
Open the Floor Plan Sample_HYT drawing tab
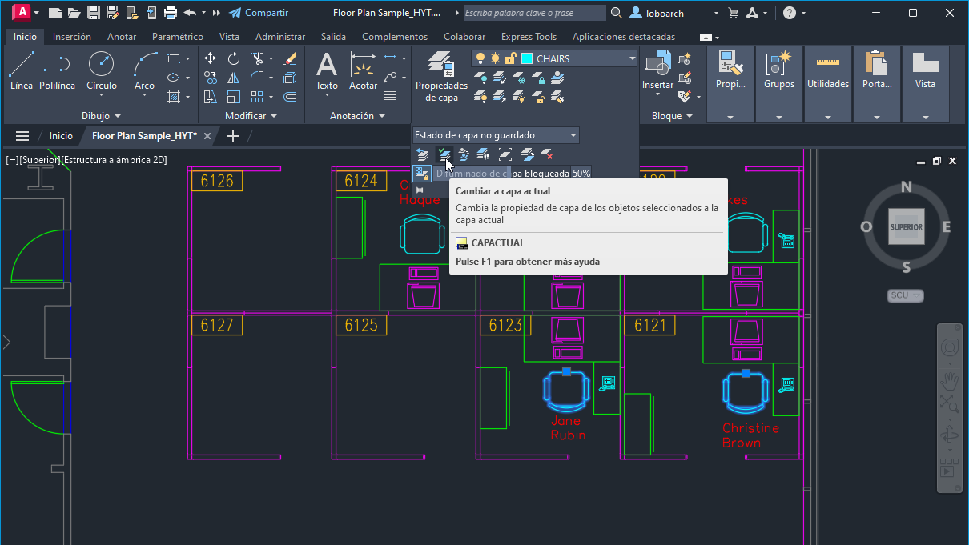point(144,136)
